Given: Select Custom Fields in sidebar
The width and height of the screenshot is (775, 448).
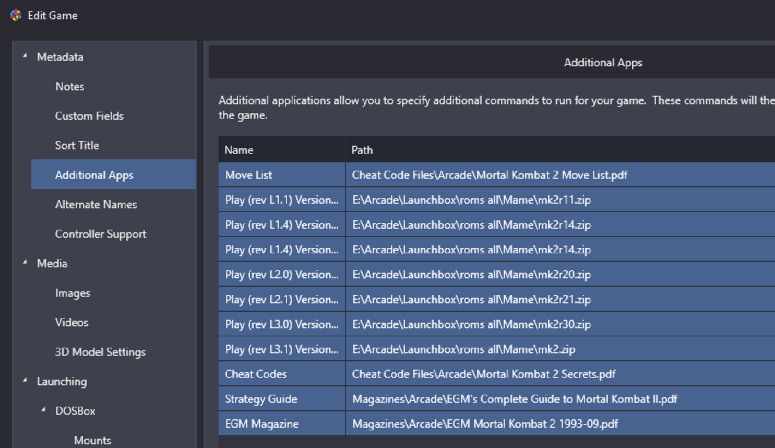Looking at the screenshot, I should pyautogui.click(x=89, y=116).
